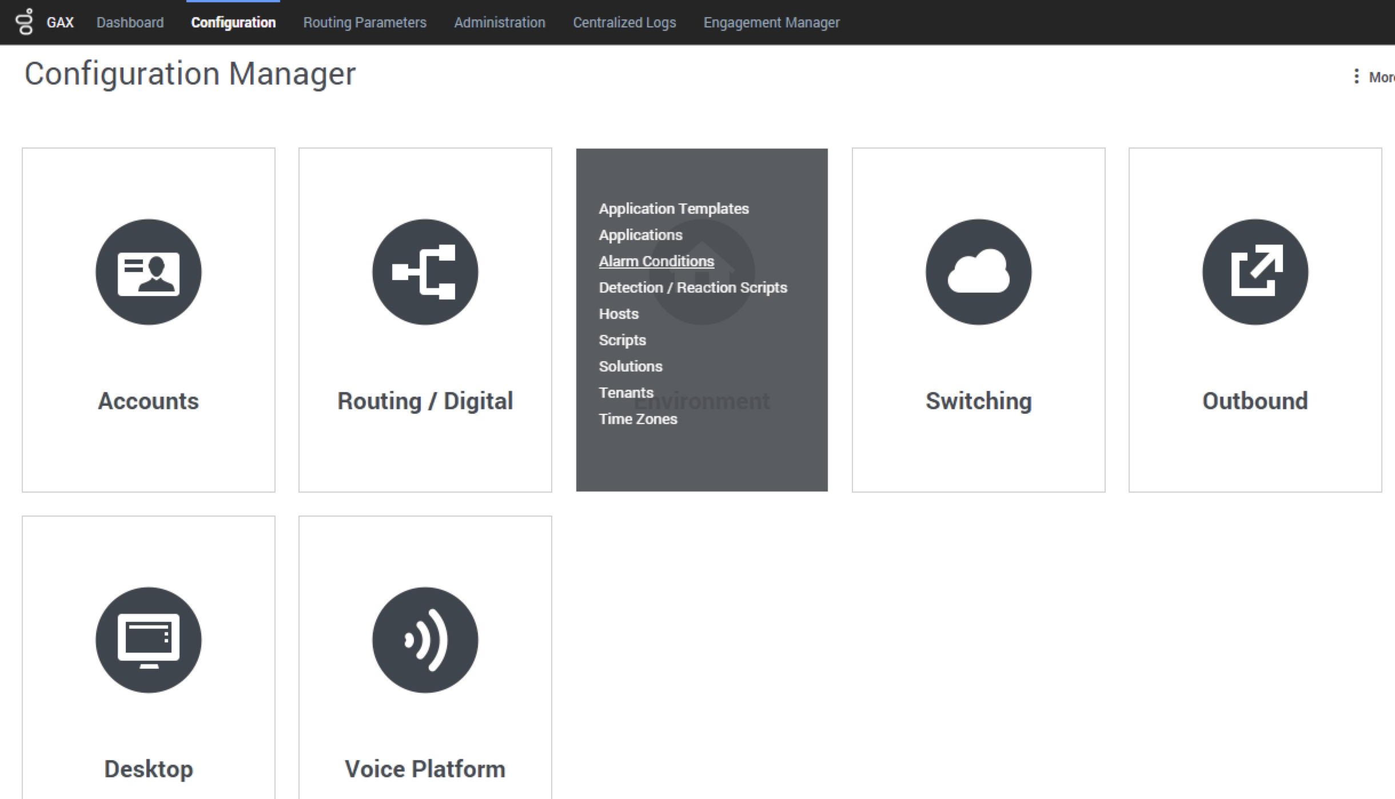The height and width of the screenshot is (799, 1395).
Task: Open the Dashboard menu item
Action: tap(130, 22)
